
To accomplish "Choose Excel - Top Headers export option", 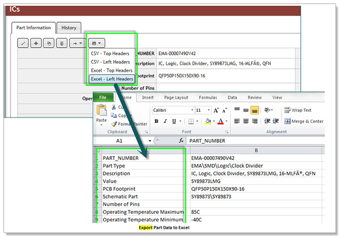I will click(x=112, y=70).
